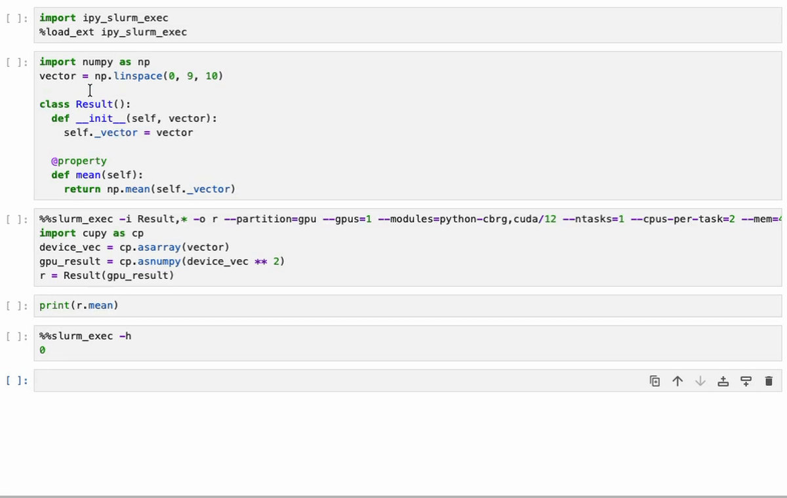Move the selected cell down
This screenshot has height=498, width=787.
pos(700,381)
